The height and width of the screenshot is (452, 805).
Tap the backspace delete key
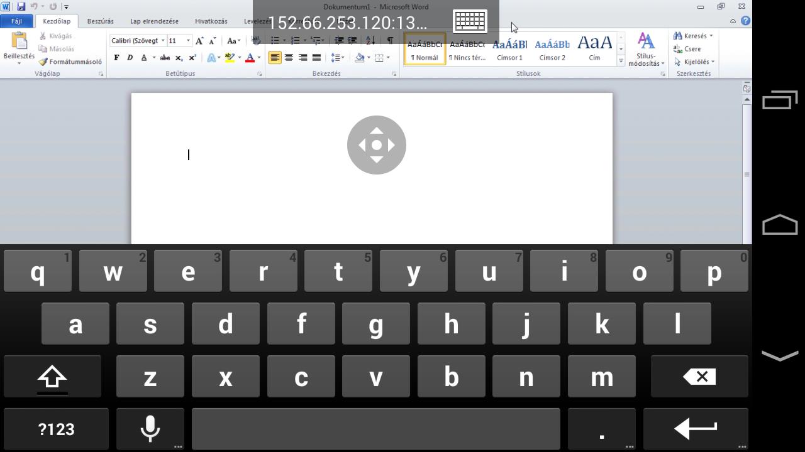point(699,377)
